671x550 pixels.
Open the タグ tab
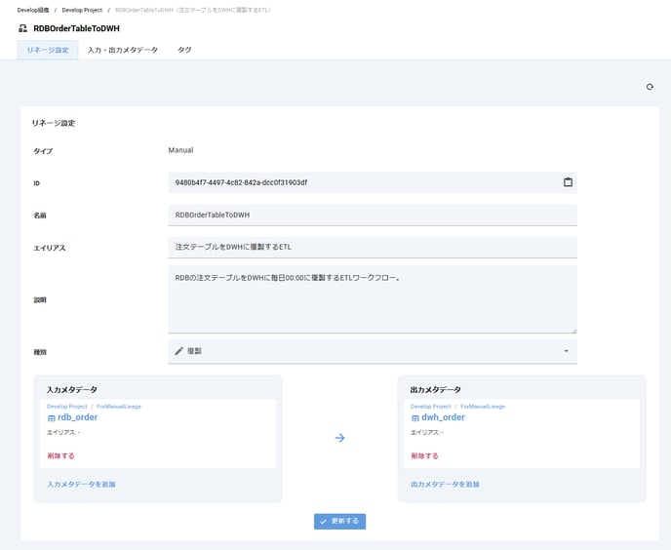[x=184, y=50]
